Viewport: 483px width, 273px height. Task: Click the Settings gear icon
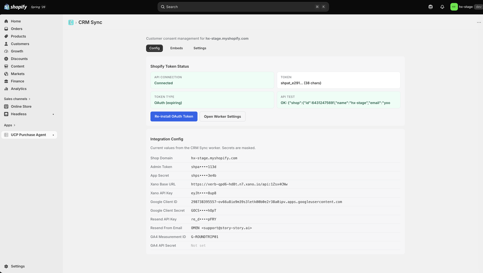click(6, 266)
